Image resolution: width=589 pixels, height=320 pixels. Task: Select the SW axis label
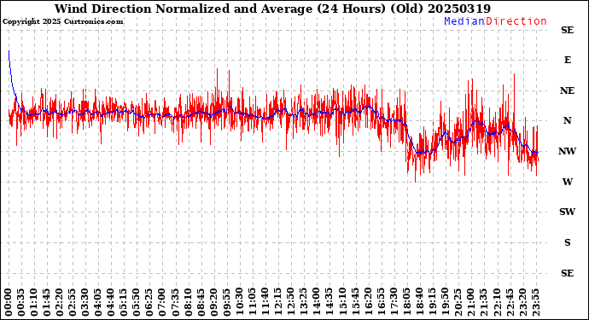coord(567,212)
